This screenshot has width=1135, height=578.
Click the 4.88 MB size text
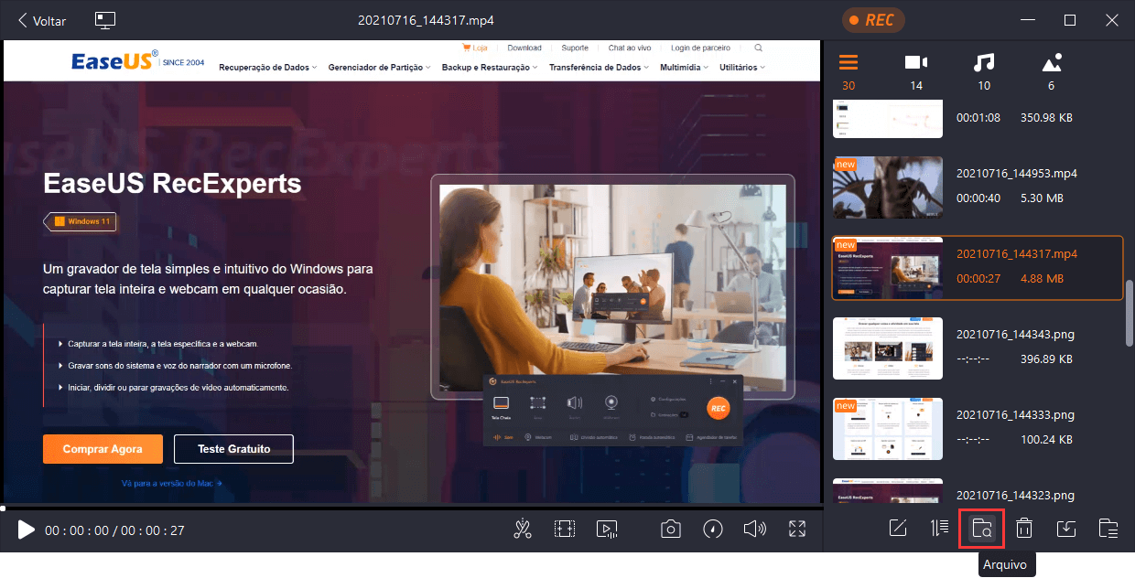point(1042,278)
